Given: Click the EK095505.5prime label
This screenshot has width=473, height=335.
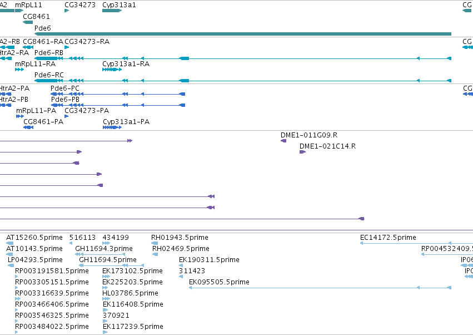Looking at the screenshot, I should coord(219,282).
